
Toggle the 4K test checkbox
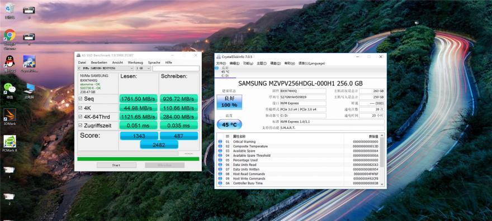point(81,108)
